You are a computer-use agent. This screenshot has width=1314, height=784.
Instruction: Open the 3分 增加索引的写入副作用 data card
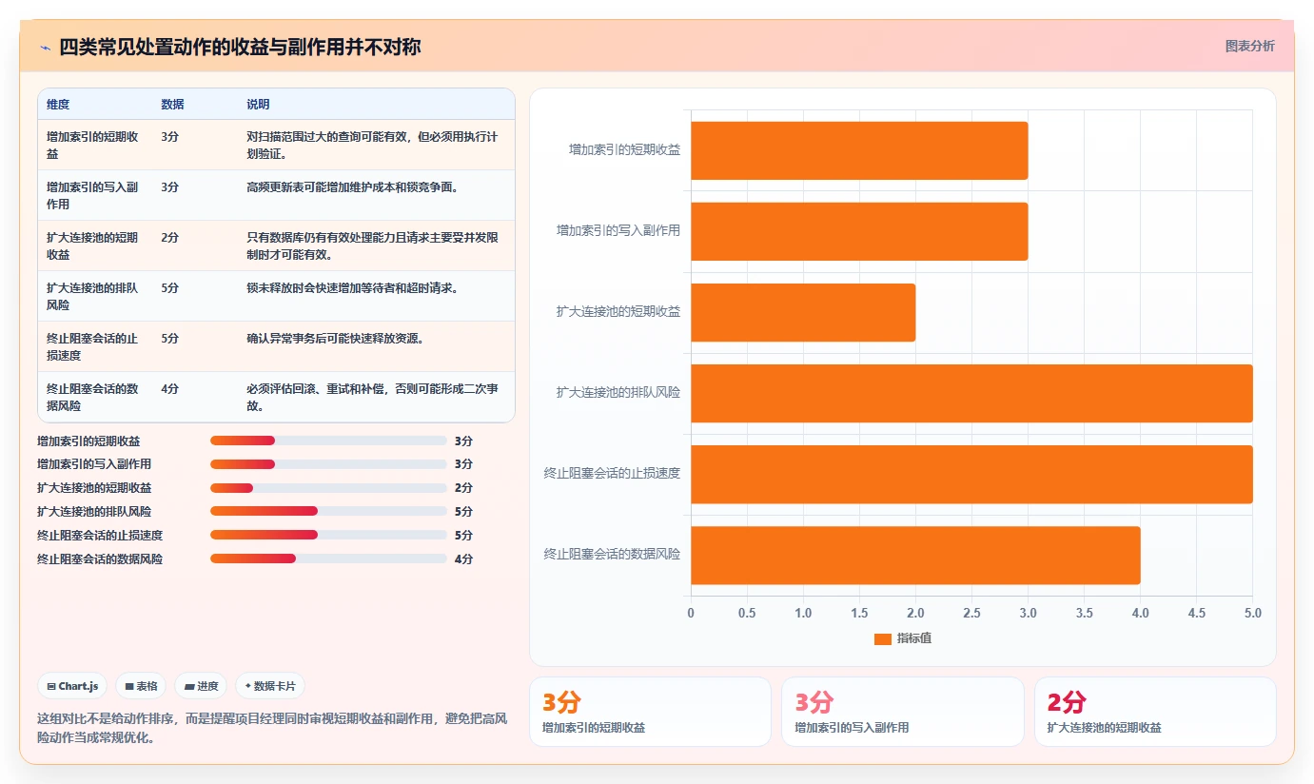[902, 712]
